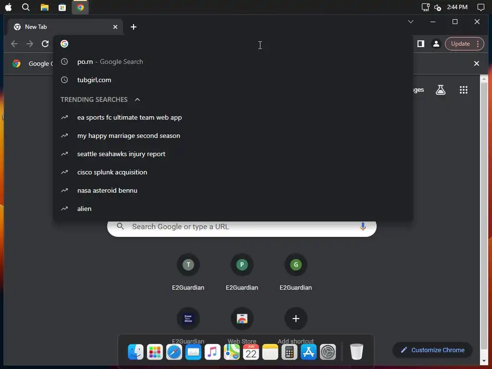Open the search magnifier in top bar

26,7
